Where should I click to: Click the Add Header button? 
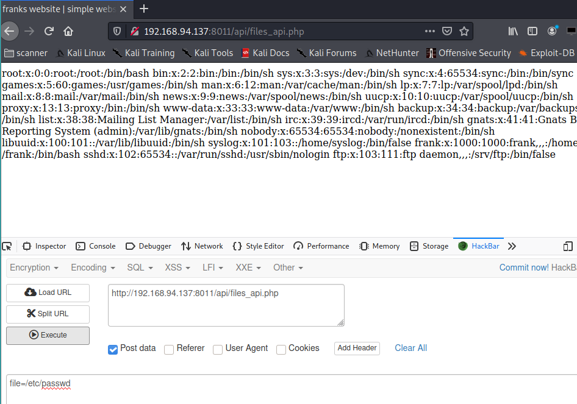[x=357, y=348]
